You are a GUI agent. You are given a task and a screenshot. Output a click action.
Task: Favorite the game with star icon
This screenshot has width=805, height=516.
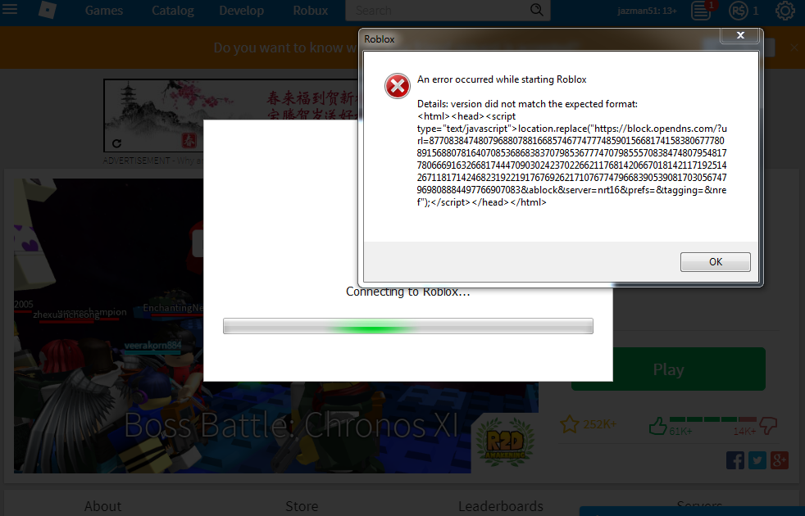[570, 424]
